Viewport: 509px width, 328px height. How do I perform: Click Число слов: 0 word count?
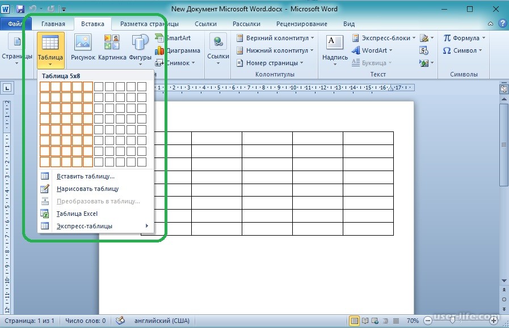tap(85, 321)
